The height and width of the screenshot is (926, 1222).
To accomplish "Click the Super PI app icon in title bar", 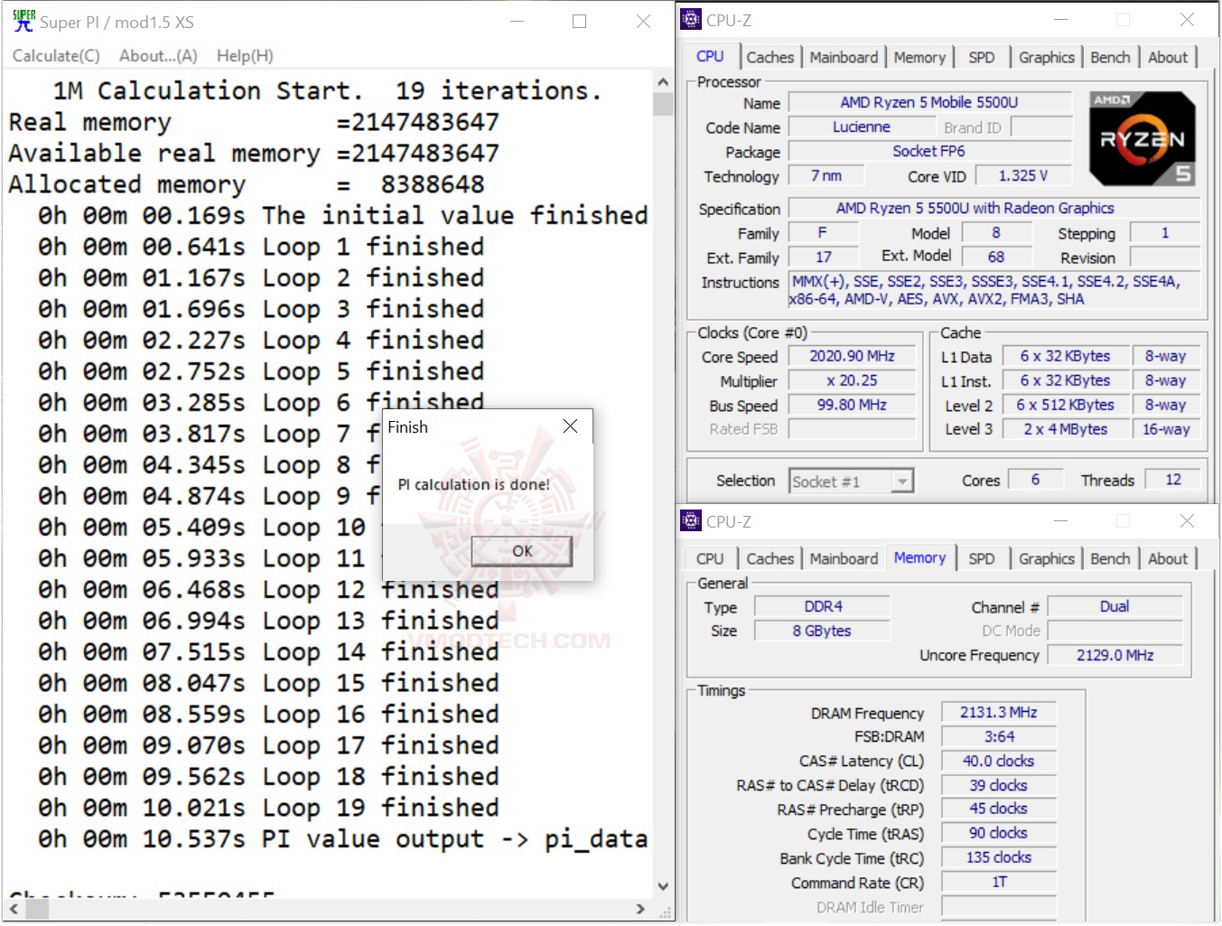I will pyautogui.click(x=23, y=21).
